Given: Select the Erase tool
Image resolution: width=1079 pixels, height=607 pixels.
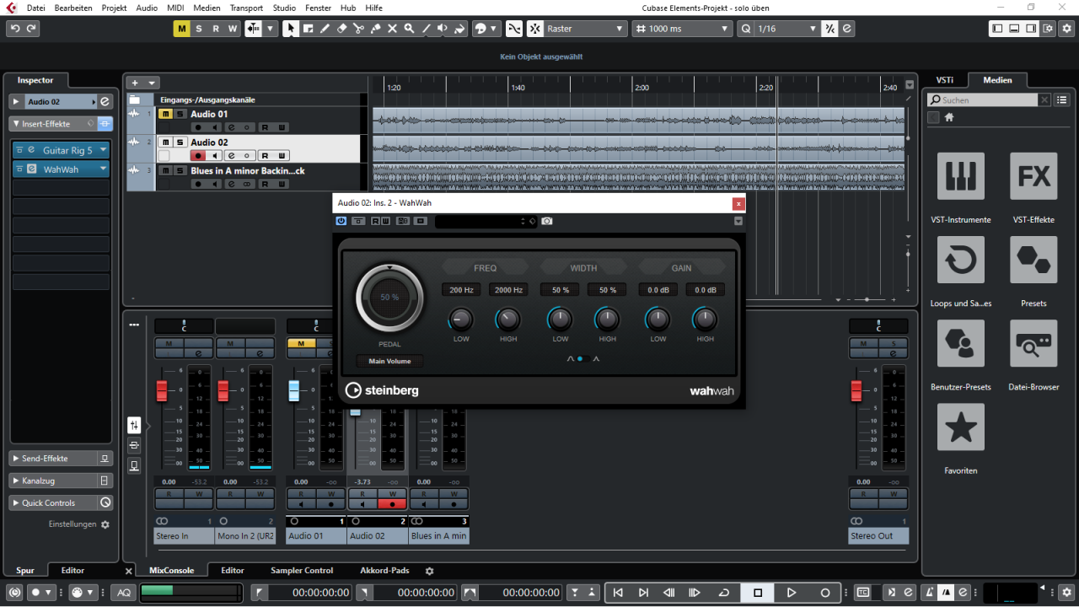Looking at the screenshot, I should [x=341, y=29].
